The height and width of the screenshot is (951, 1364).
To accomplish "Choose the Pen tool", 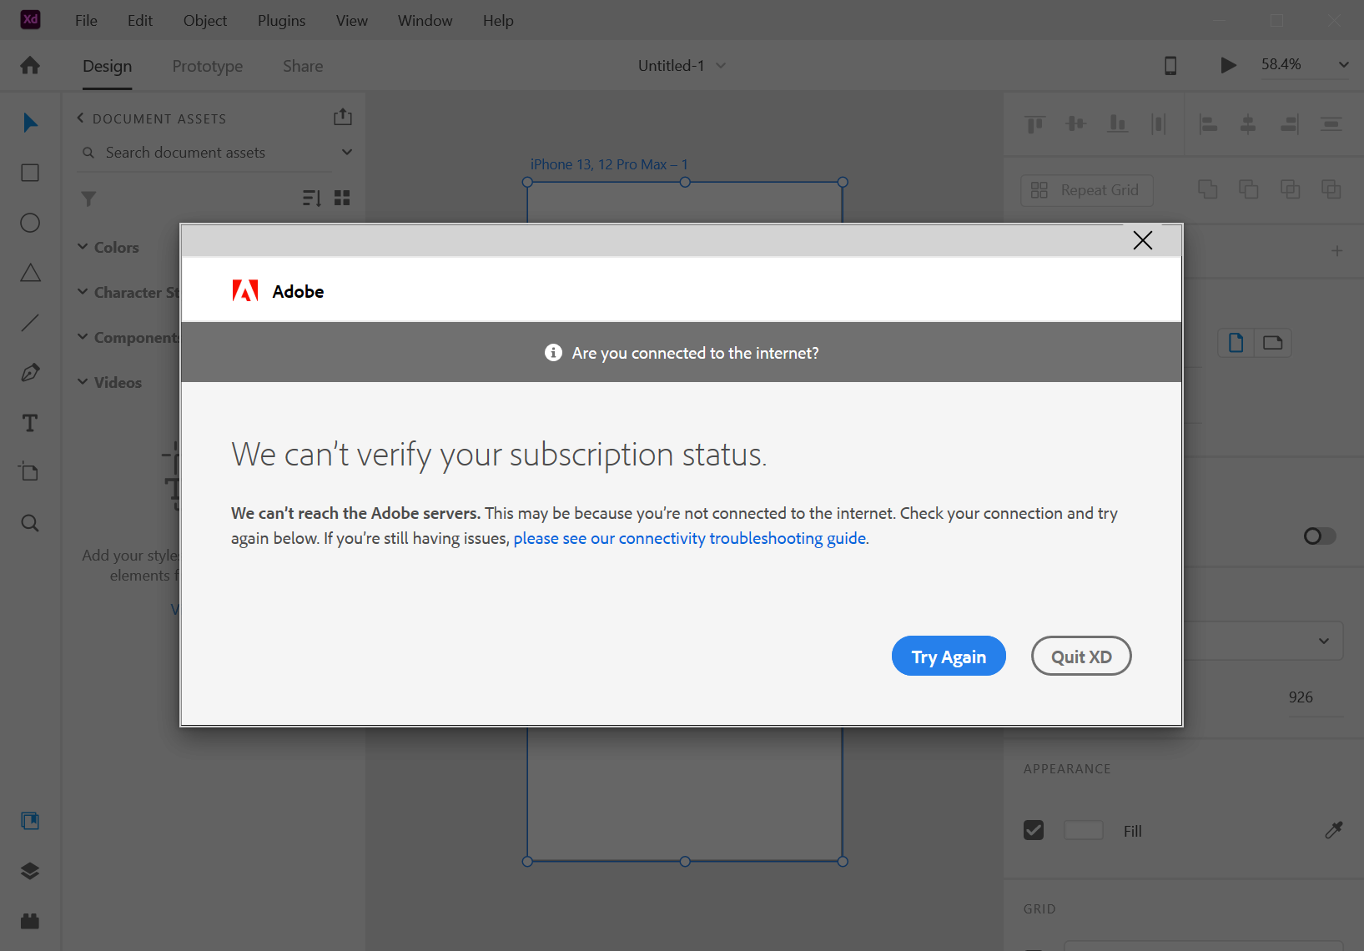I will [x=29, y=372].
